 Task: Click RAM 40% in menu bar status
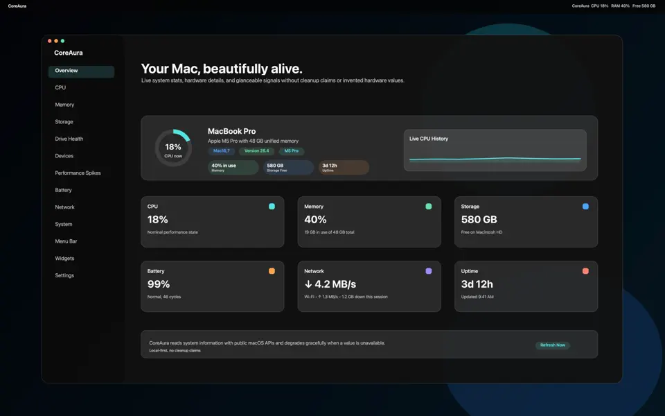621,6
